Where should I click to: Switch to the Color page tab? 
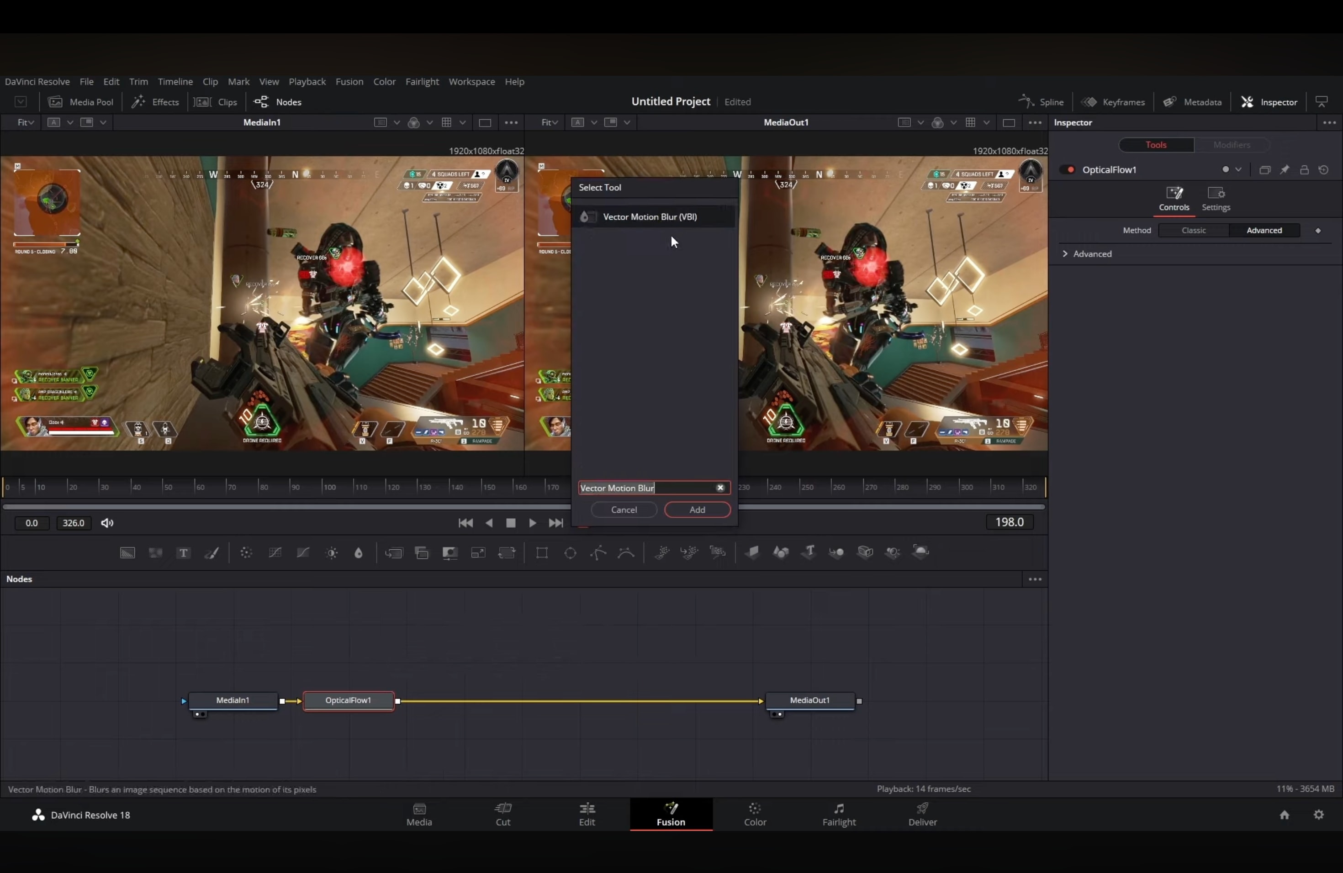tap(755, 815)
